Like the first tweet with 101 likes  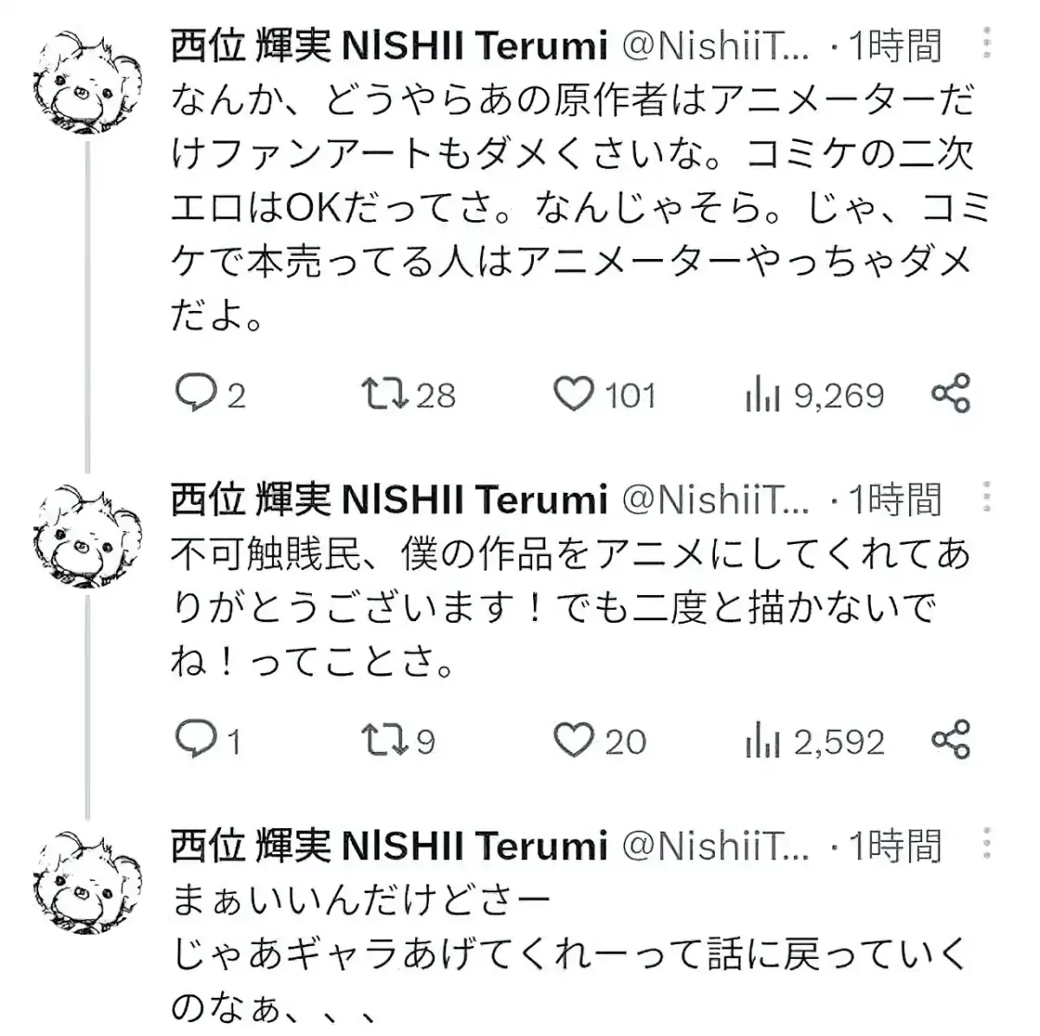coord(574,394)
